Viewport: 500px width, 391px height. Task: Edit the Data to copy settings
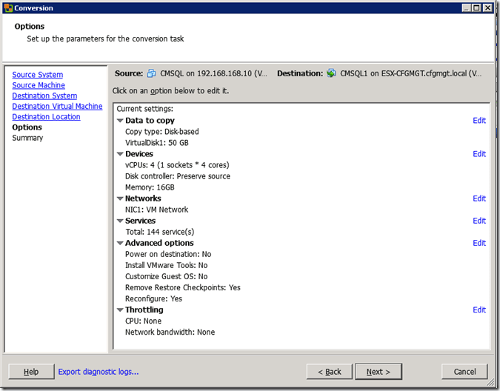coord(479,121)
